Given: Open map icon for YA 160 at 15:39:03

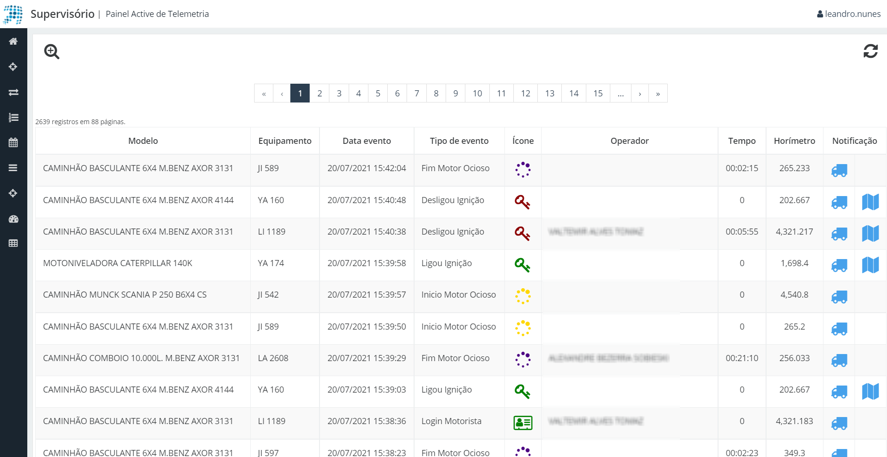Looking at the screenshot, I should tap(871, 392).
